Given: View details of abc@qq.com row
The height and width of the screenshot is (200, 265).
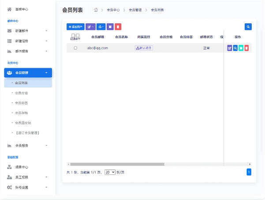Looking at the screenshot, I should pos(235,48).
